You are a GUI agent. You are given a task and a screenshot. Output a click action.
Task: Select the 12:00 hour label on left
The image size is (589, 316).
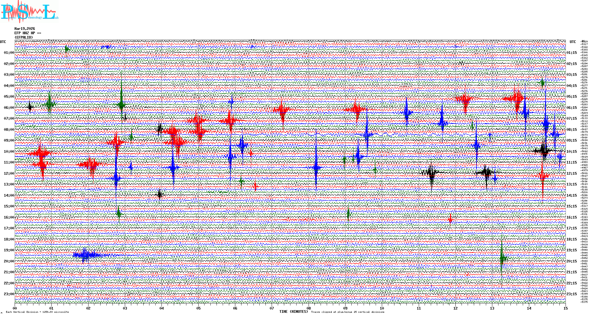[x=9, y=174]
